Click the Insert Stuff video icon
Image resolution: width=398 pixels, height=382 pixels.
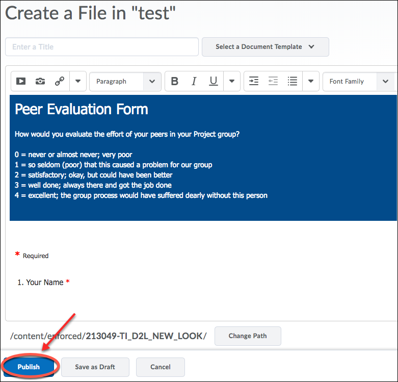21,81
